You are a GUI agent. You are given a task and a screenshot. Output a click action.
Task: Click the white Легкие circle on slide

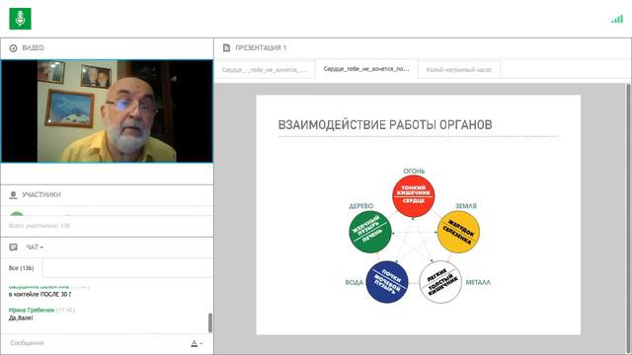tap(440, 282)
